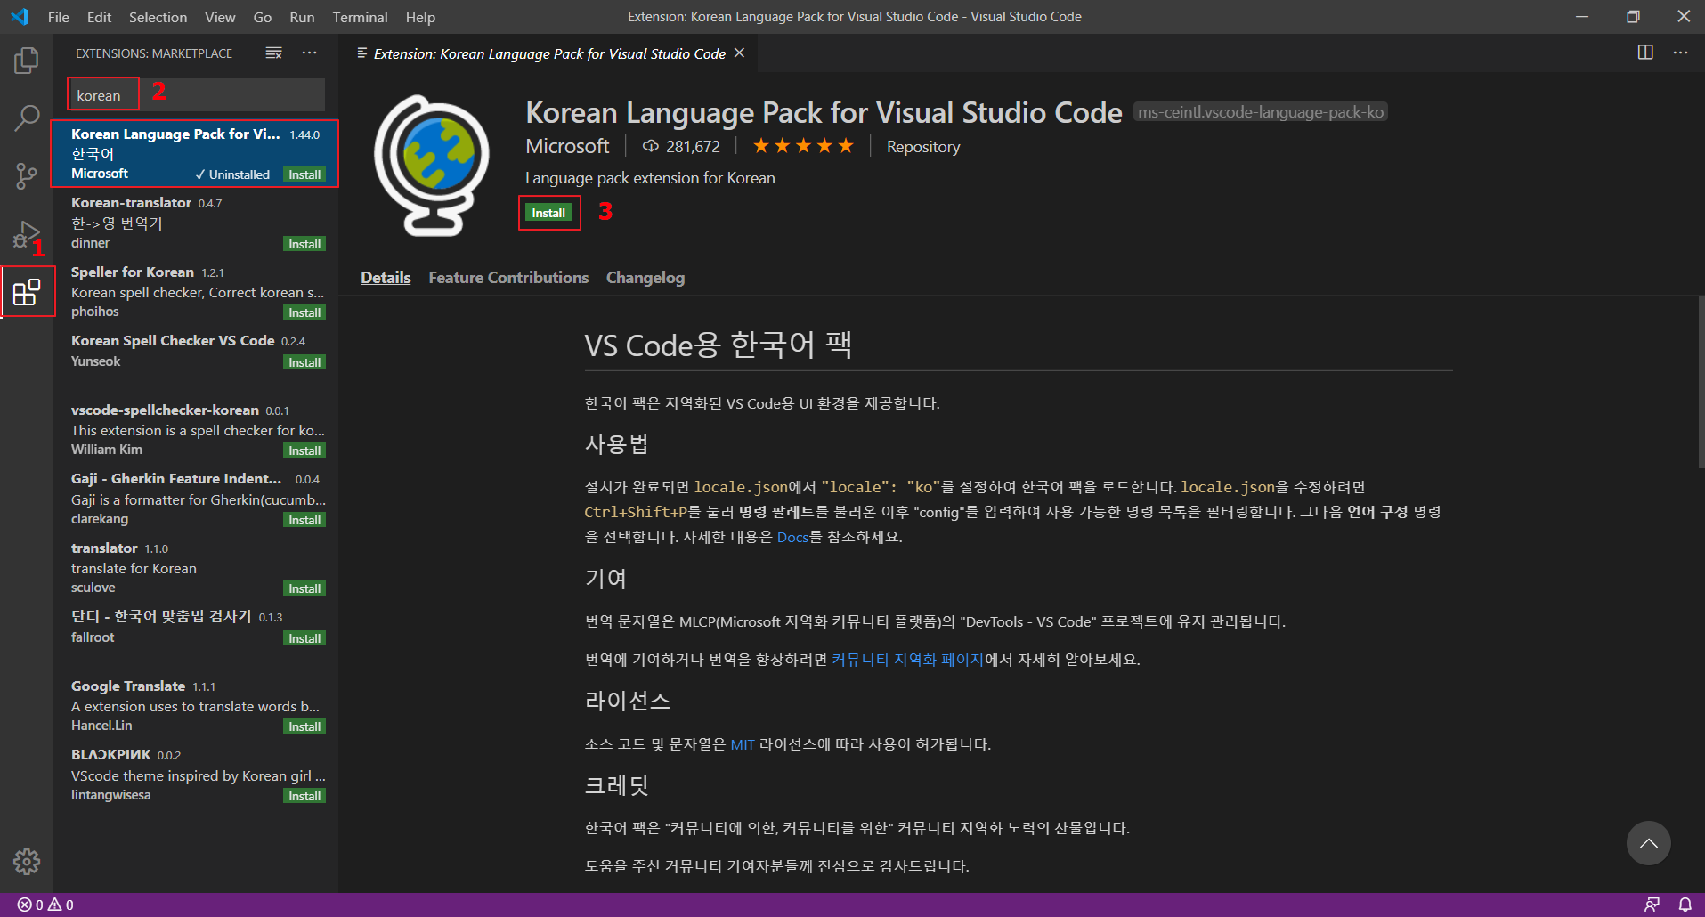Click the details page vertical scrollbar
Image resolution: width=1705 pixels, height=917 pixels.
coord(1701,383)
